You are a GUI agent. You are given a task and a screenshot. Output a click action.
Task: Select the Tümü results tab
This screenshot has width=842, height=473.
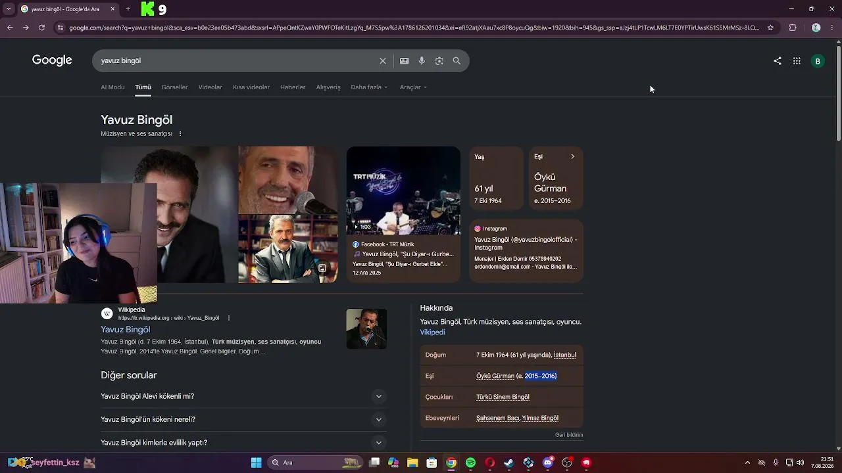point(143,87)
